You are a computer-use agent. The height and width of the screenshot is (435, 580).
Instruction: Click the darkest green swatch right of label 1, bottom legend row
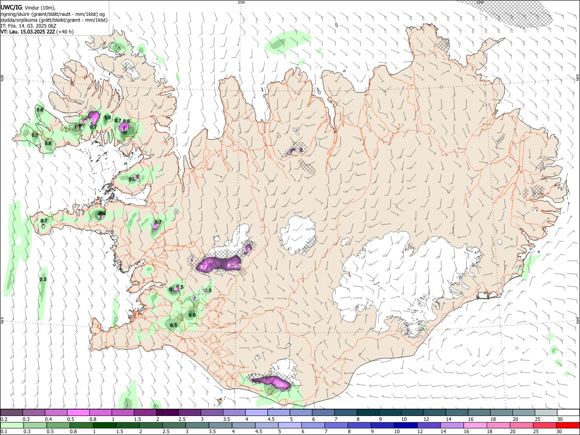pyautogui.click(x=105, y=425)
